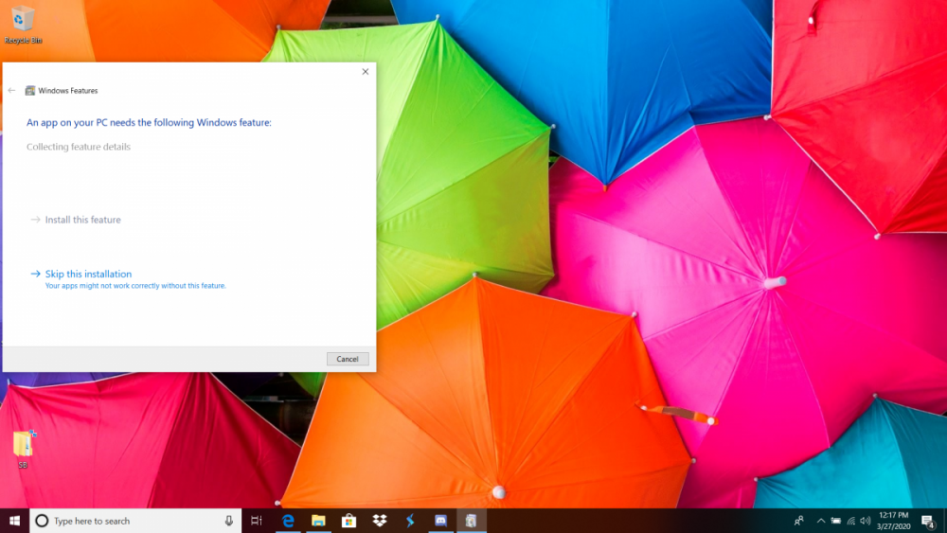
Task: Click Skip this installation link
Action: [88, 275]
